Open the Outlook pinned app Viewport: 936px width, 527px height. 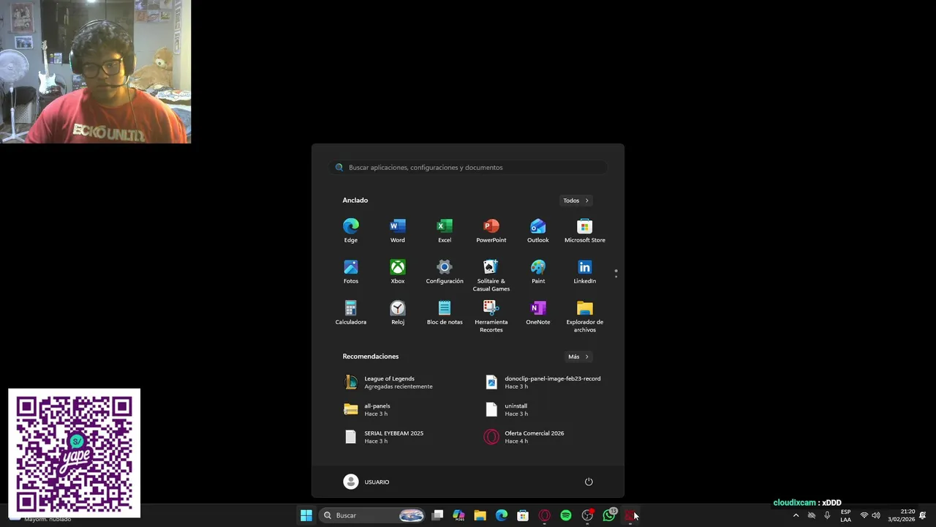(x=538, y=231)
